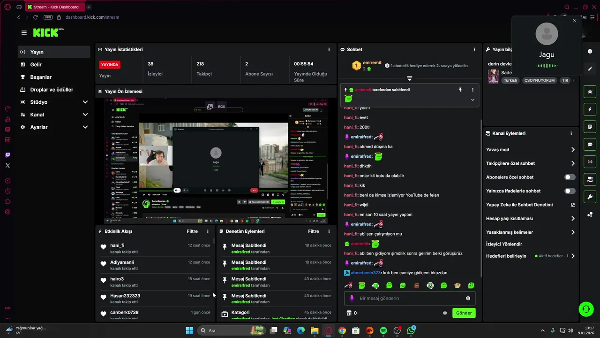The width and height of the screenshot is (600, 338).
Task: Click the wrench icon in right sidebar
Action: 590,197
